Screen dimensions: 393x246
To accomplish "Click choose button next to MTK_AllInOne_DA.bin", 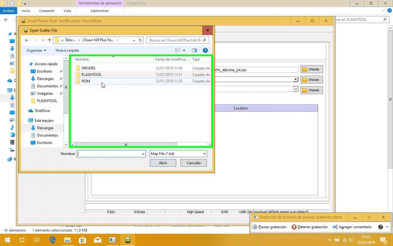I will pyautogui.click(x=311, y=69).
